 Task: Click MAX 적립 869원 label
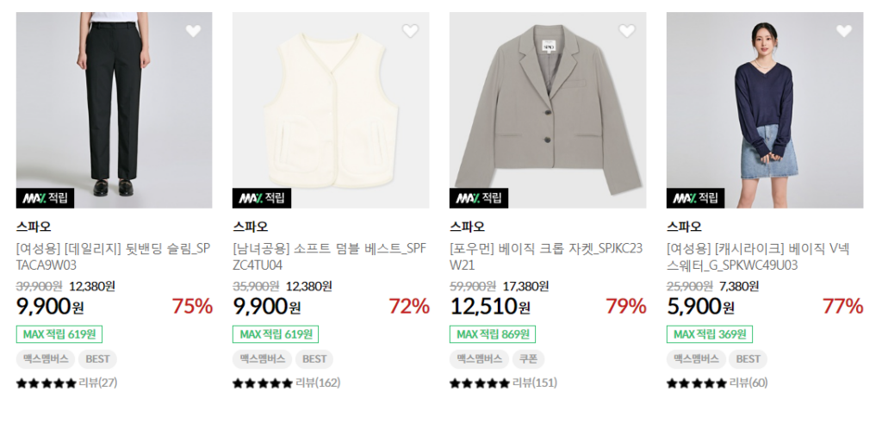pos(493,334)
